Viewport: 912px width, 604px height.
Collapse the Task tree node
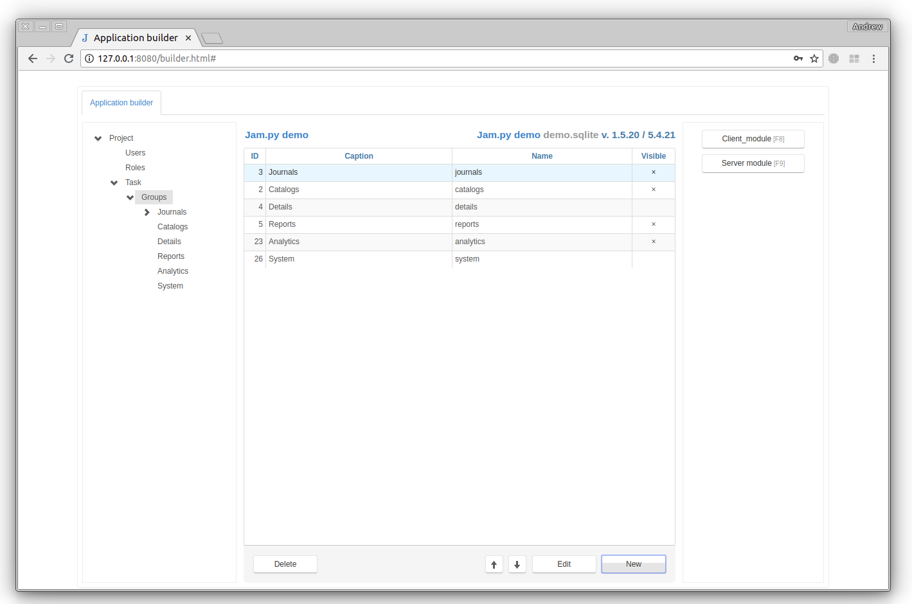(x=114, y=182)
